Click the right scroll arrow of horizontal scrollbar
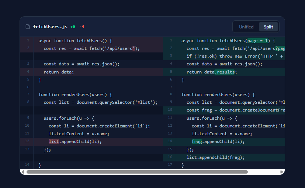 (x=281, y=172)
